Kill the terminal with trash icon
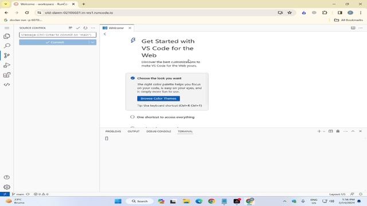The image size is (367, 206). pyautogui.click(x=338, y=131)
